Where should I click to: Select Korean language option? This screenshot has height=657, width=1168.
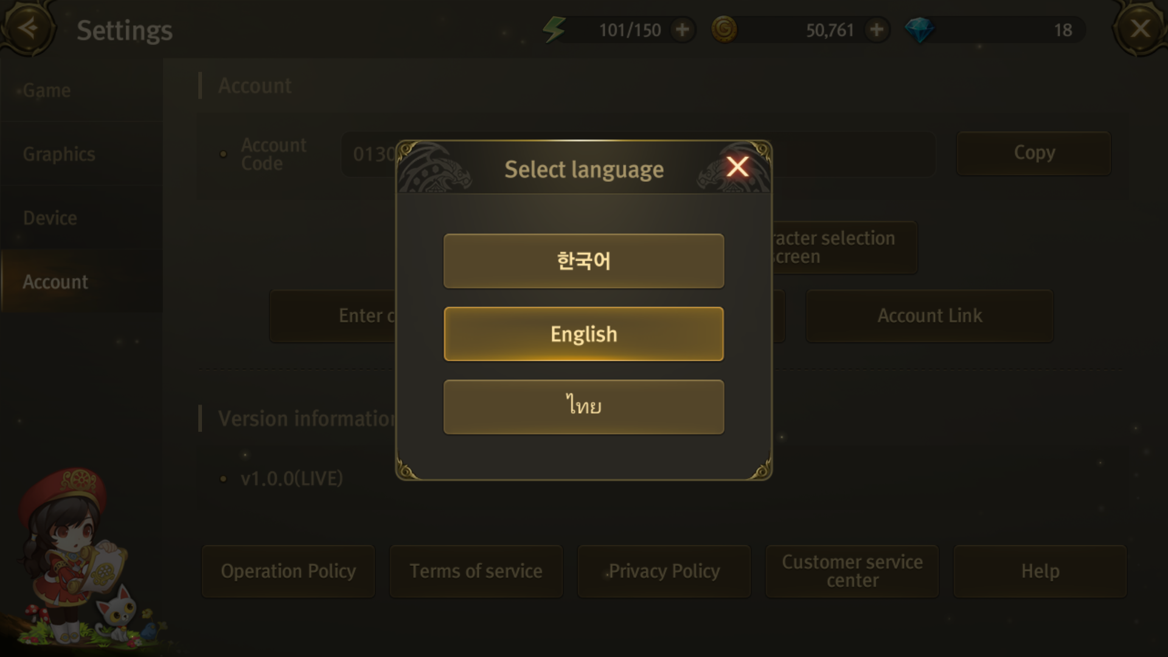(x=584, y=261)
